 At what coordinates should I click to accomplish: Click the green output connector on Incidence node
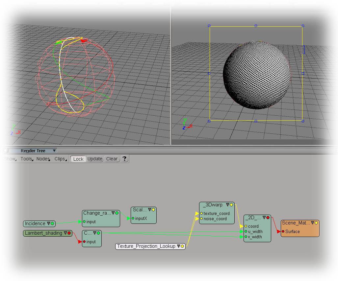click(52, 223)
